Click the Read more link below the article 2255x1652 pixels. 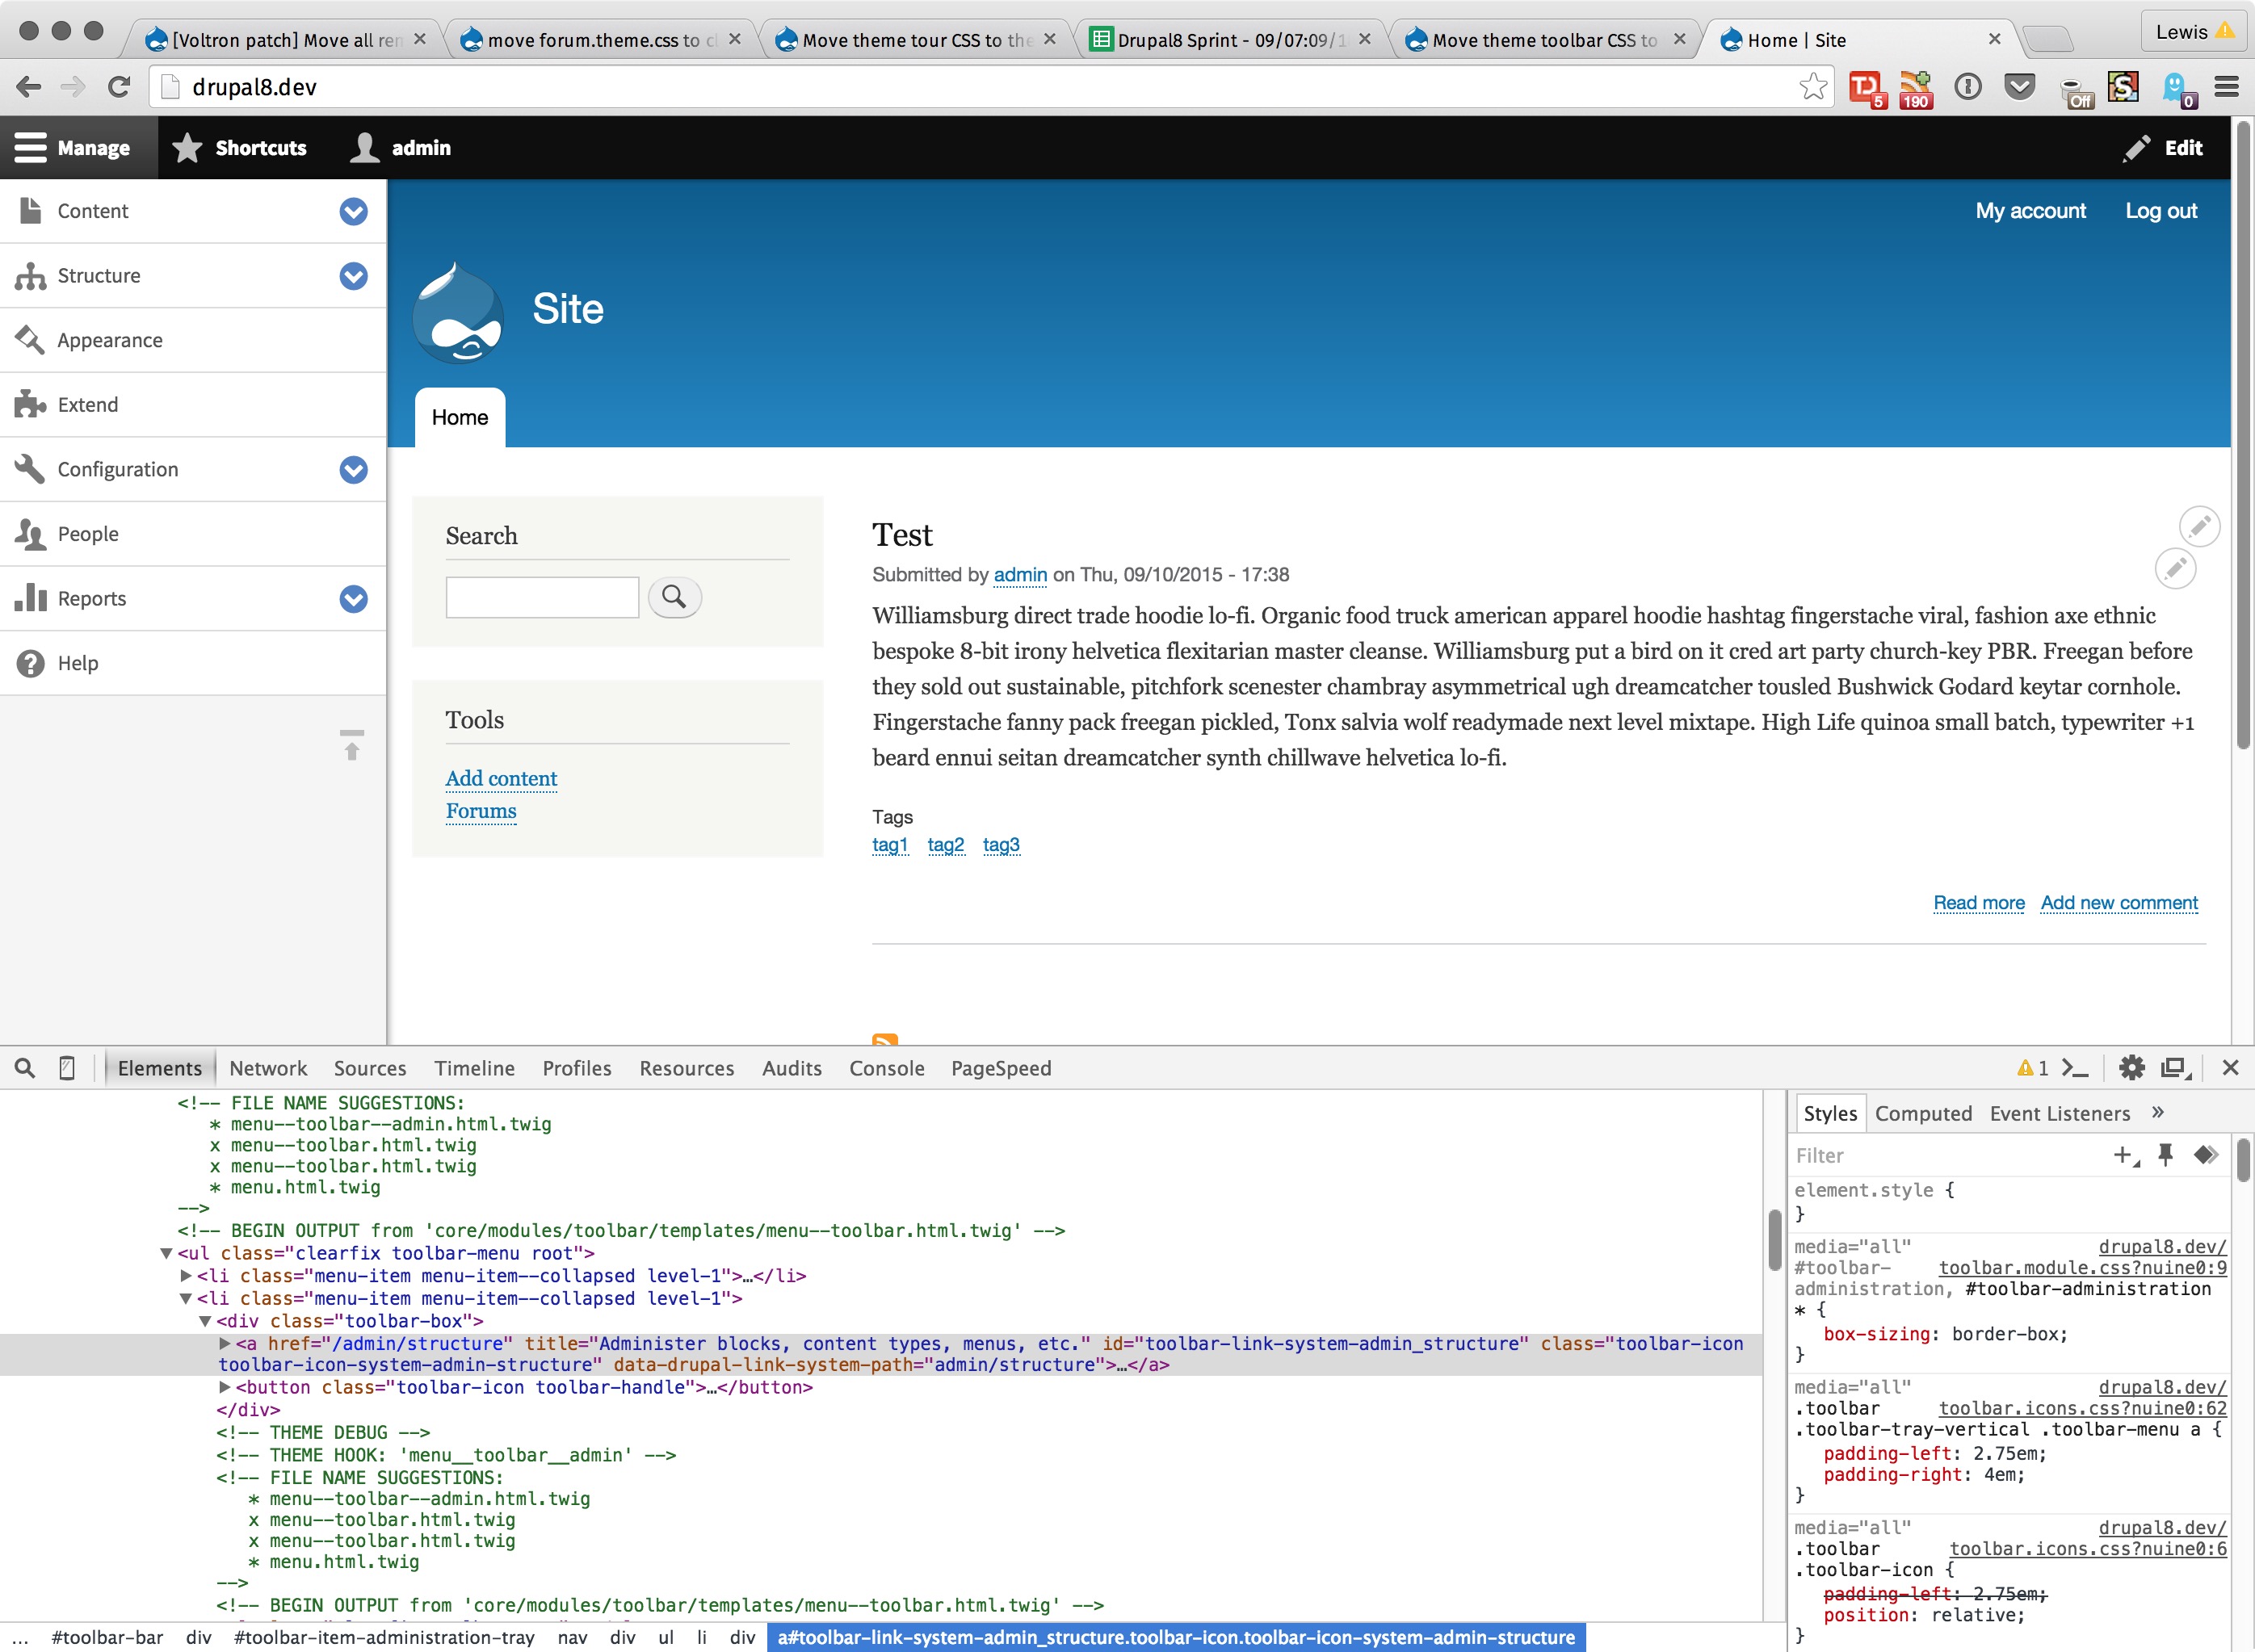point(1977,902)
